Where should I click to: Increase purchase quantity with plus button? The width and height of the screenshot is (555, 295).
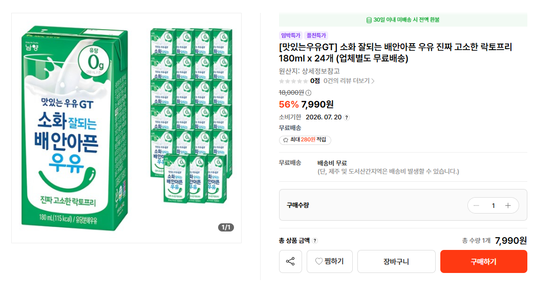pyautogui.click(x=508, y=206)
